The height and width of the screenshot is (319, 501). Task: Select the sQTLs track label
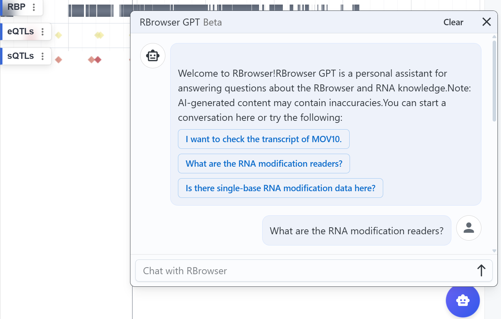coord(21,56)
